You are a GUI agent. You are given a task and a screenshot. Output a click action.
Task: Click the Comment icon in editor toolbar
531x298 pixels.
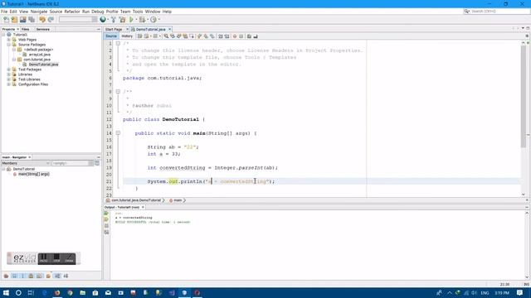[x=249, y=36]
